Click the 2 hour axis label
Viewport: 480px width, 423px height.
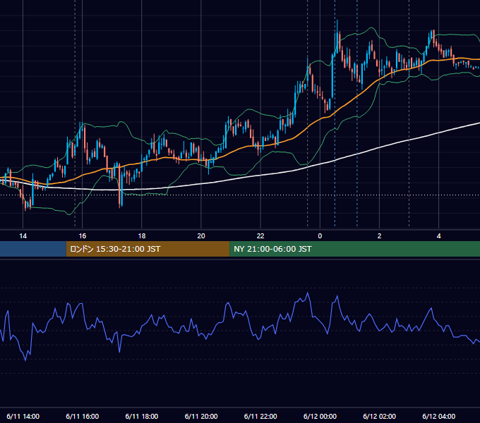379,236
